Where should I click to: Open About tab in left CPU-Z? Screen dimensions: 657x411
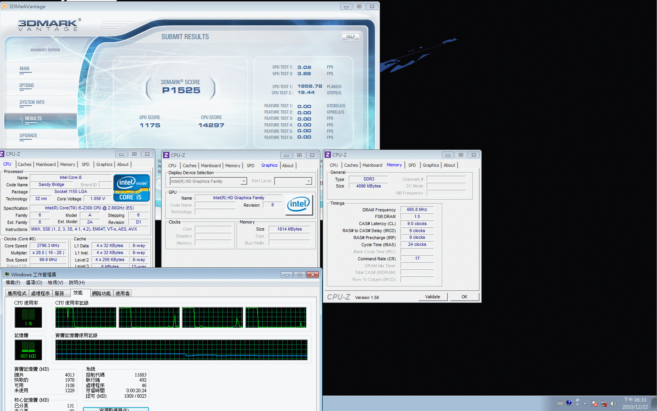(x=123, y=164)
